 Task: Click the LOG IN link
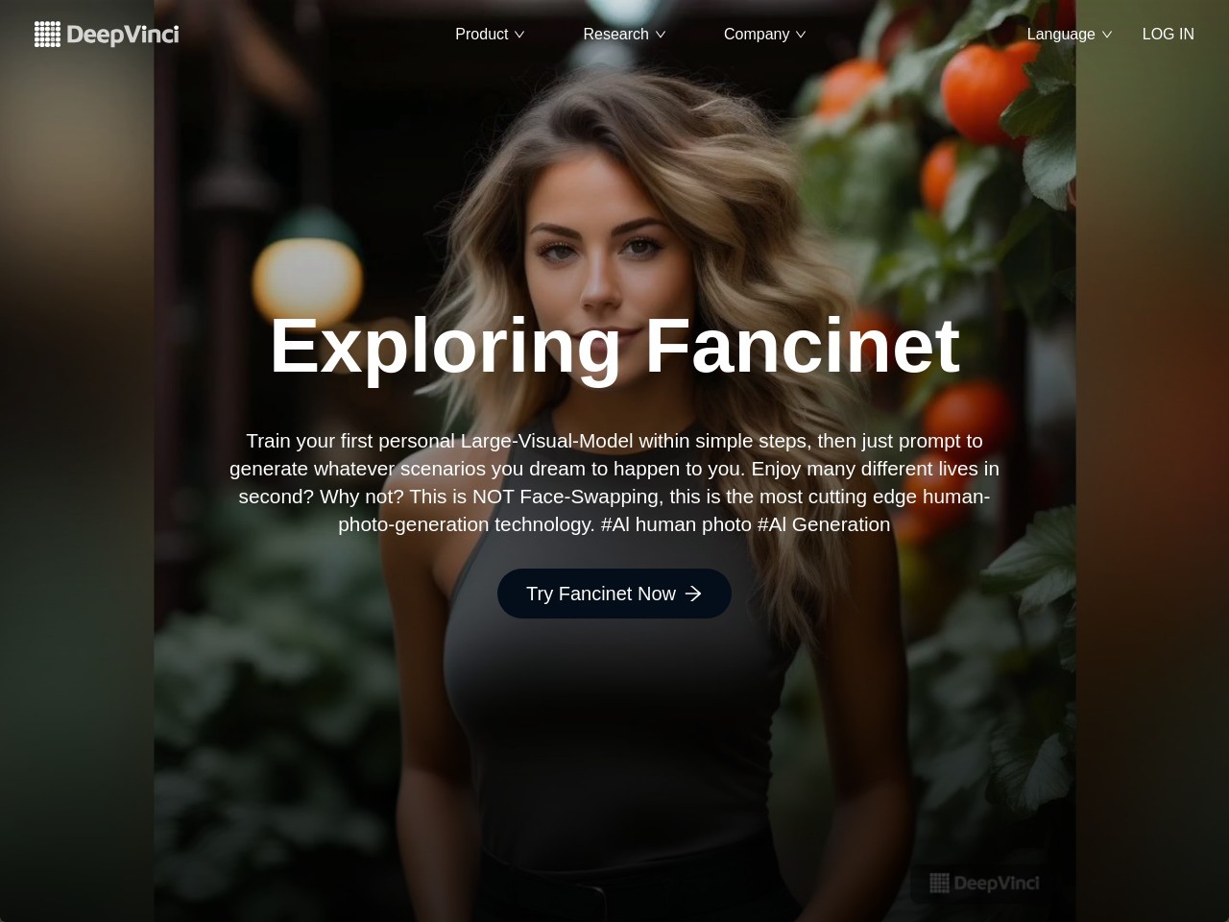point(1168,34)
